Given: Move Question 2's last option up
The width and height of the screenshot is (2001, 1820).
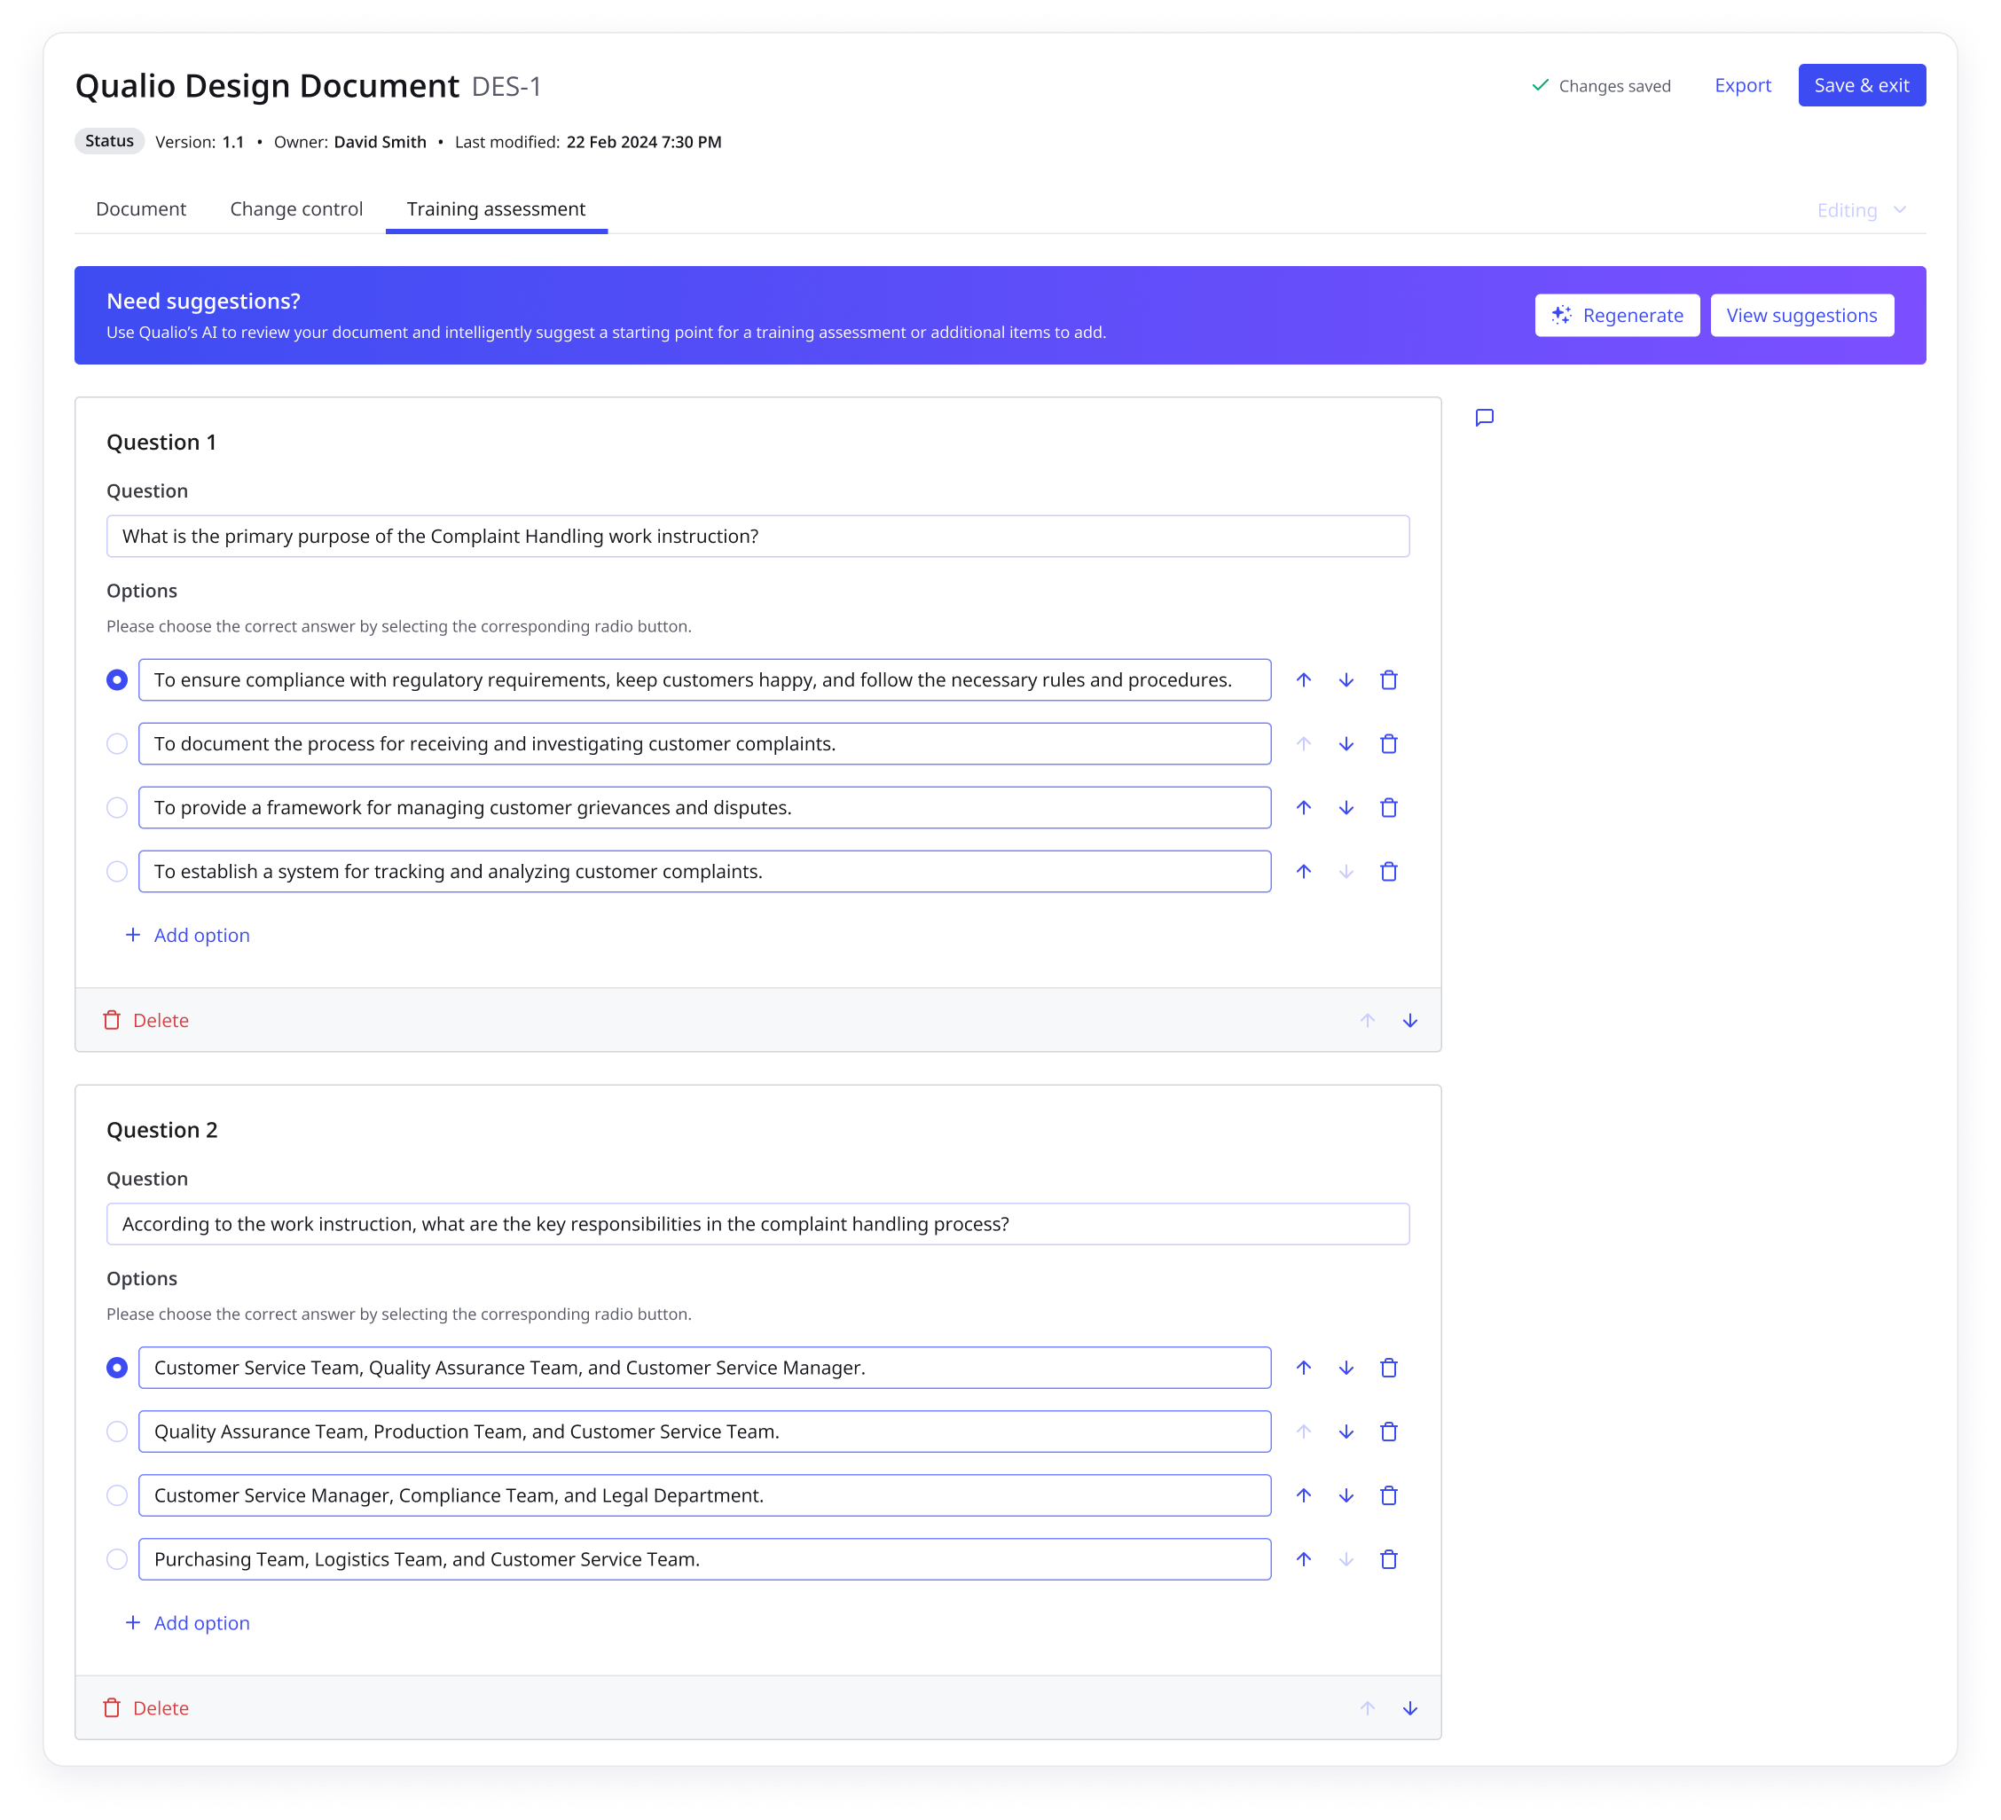Looking at the screenshot, I should 1303,1559.
